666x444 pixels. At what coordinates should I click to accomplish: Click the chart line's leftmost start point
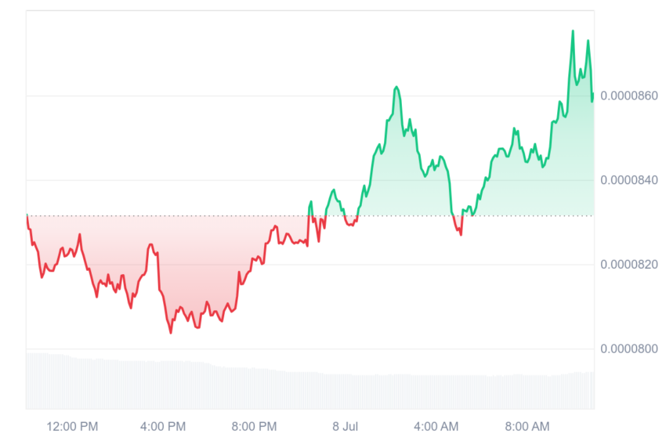coord(27,215)
